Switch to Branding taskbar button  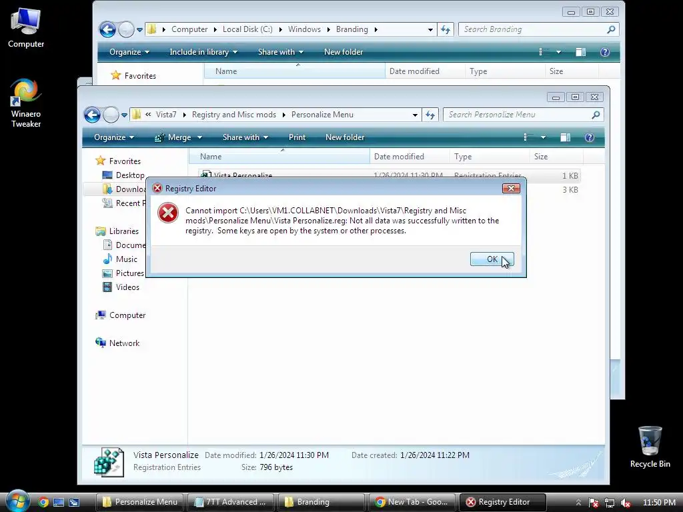321,502
